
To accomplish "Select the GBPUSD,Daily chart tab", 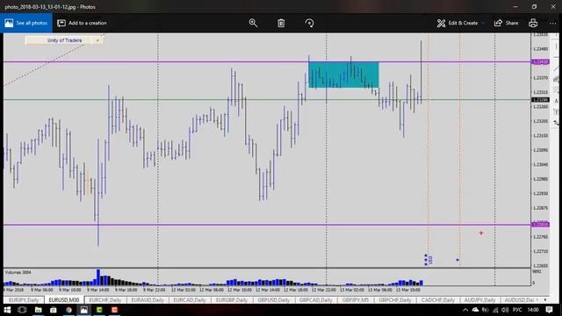I will coord(273,300).
